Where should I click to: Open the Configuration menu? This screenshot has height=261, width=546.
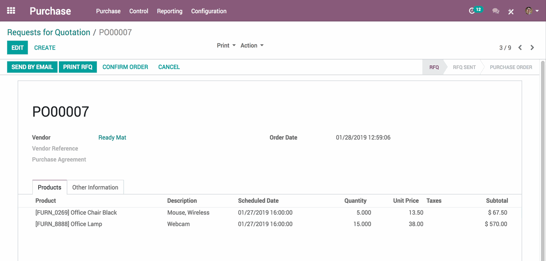(x=209, y=11)
